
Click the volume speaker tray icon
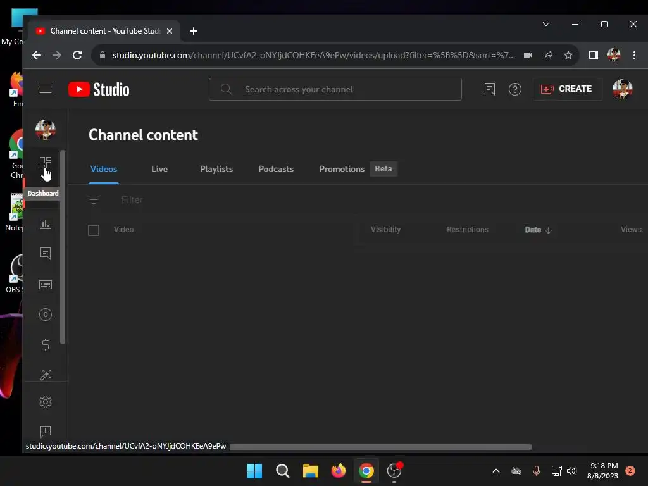571,471
